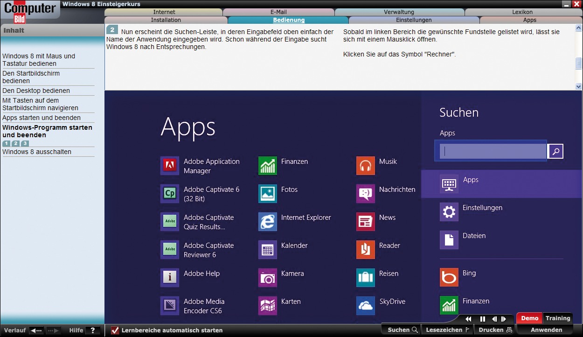Open chapter Mit Tasten auf dem Startbildschirm navigieren
The image size is (583, 337).
(x=40, y=104)
